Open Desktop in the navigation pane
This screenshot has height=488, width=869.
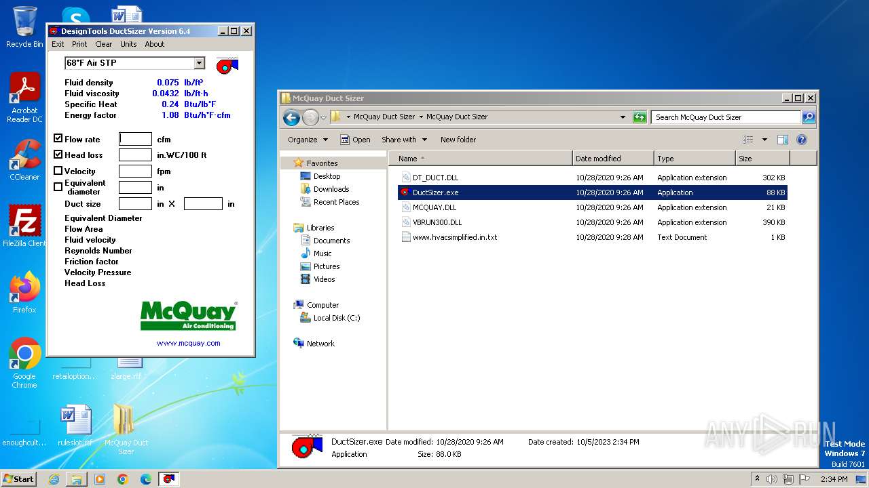click(327, 176)
